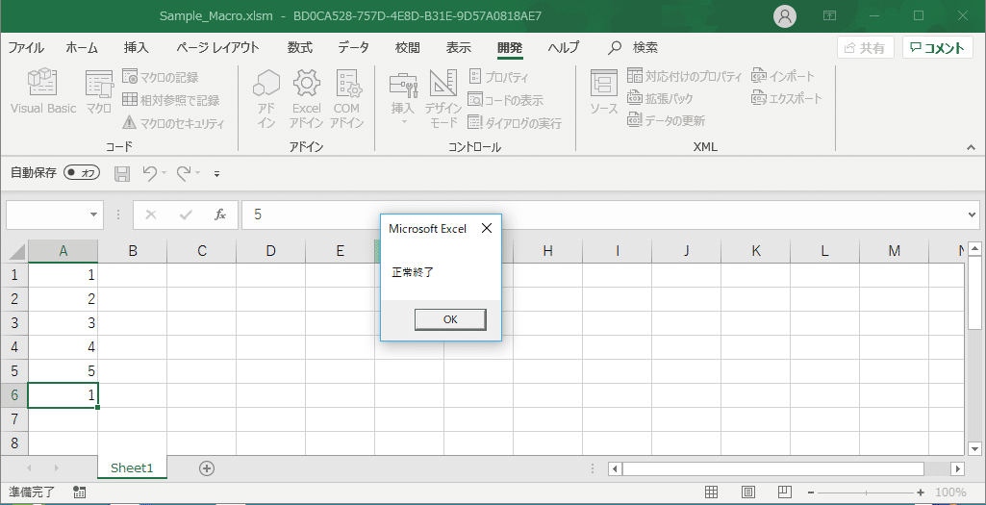Switch to ページ レイアウト tab
Image resolution: width=986 pixels, height=505 pixels.
217,48
